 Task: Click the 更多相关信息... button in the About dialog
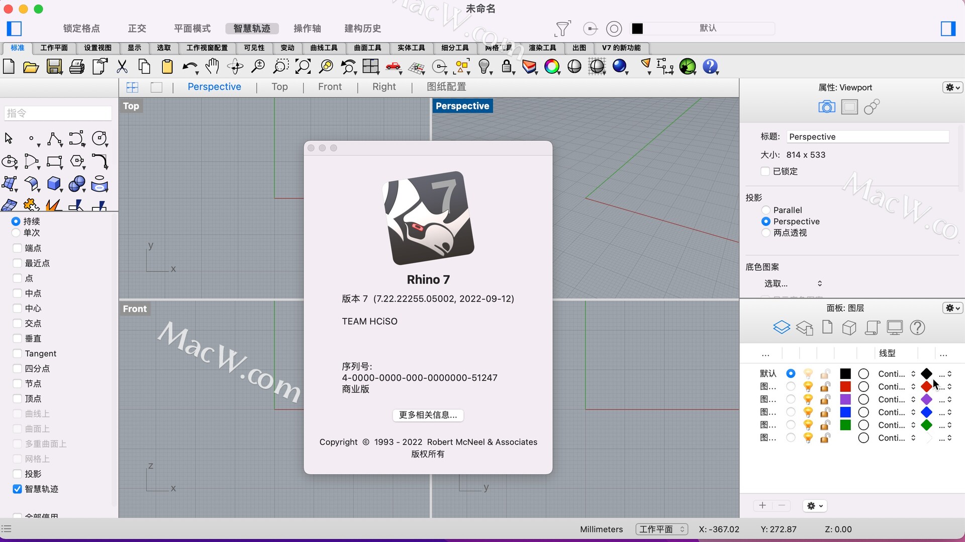click(x=428, y=415)
